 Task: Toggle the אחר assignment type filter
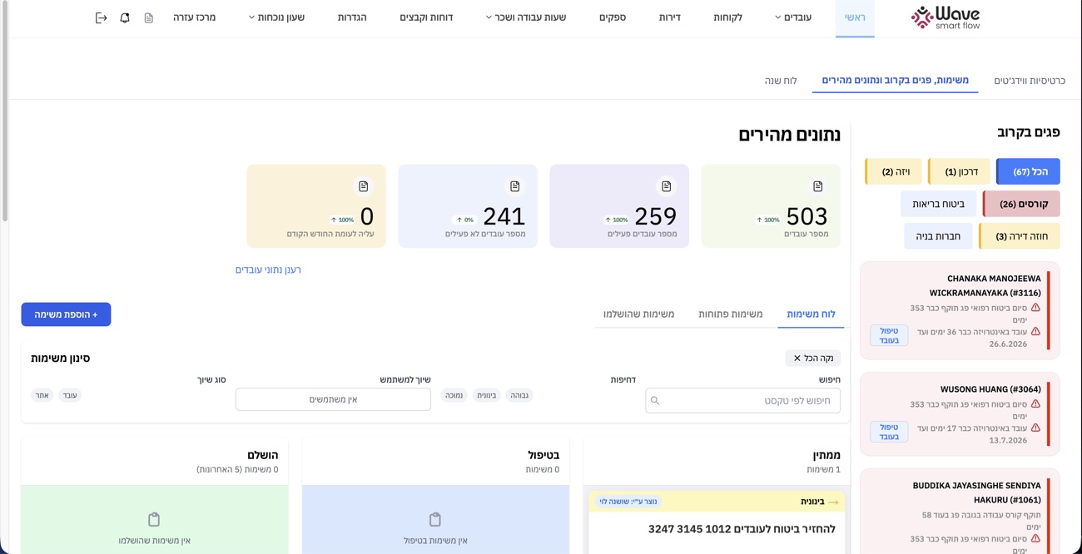[42, 395]
